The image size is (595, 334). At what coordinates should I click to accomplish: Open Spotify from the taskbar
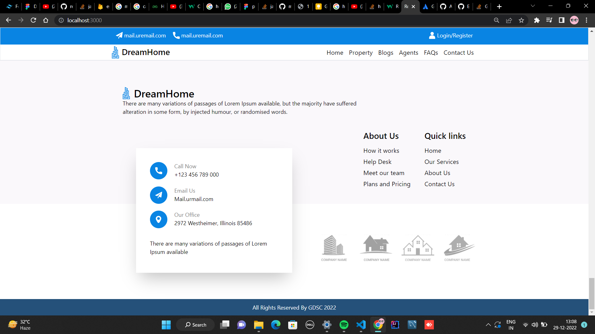pos(344,325)
